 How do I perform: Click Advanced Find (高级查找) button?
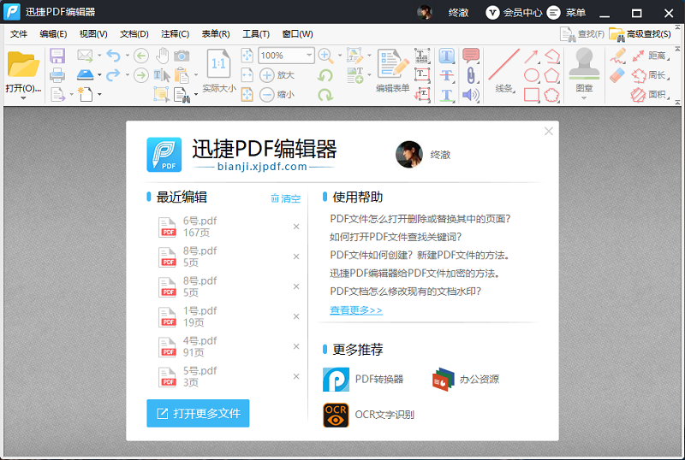(x=640, y=34)
